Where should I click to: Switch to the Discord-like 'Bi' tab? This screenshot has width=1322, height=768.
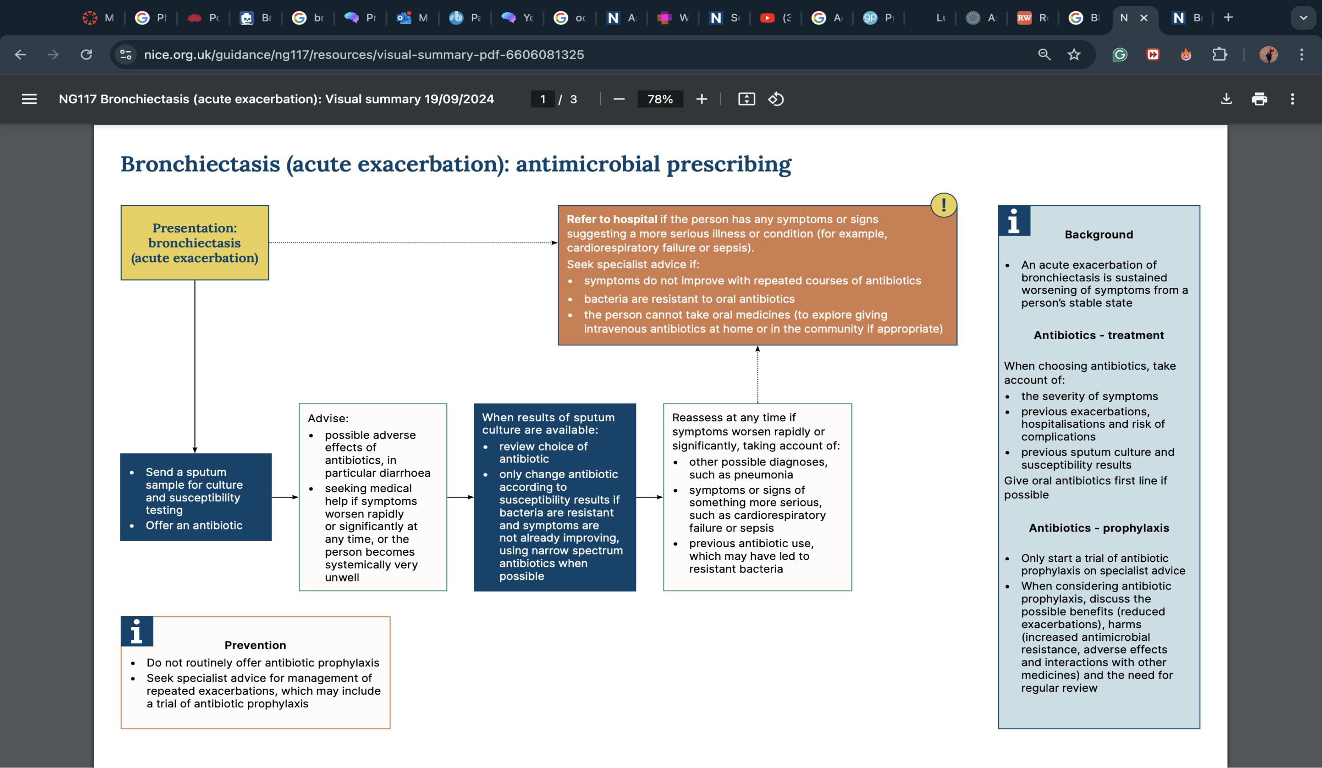(x=256, y=18)
